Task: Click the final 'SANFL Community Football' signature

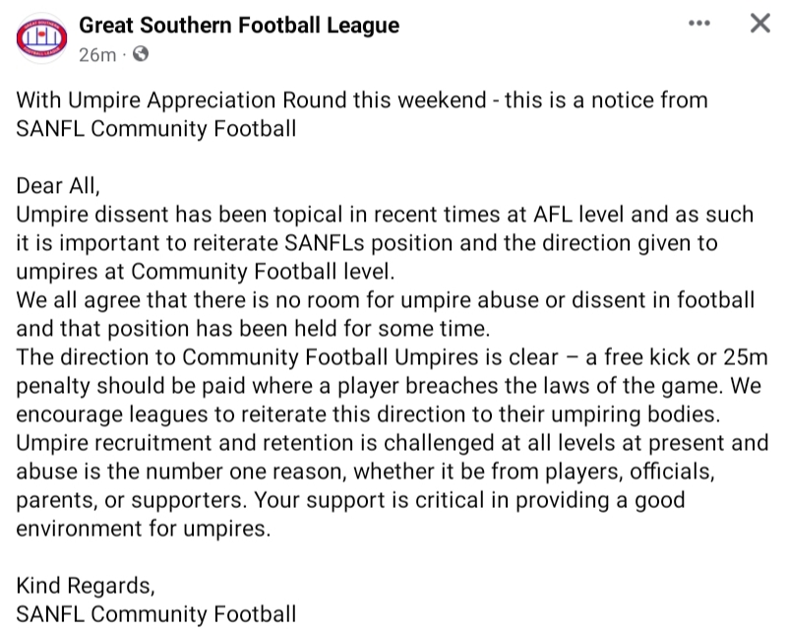Action: tap(156, 614)
